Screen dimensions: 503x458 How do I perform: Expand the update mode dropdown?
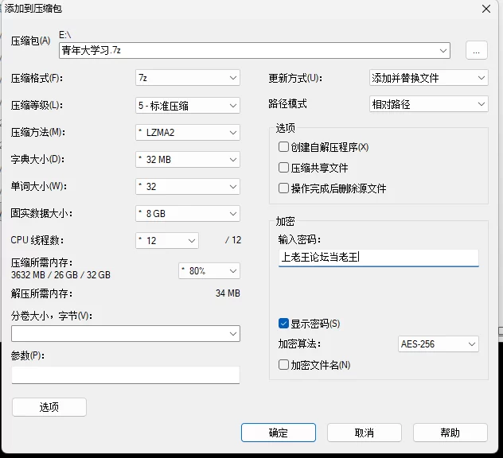428,78
